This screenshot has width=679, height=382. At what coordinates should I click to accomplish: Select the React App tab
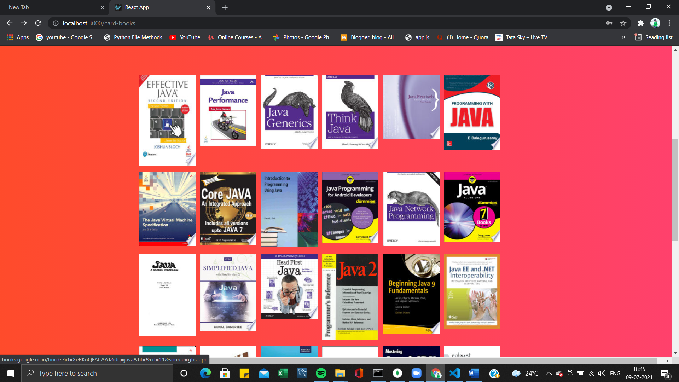pos(163,7)
